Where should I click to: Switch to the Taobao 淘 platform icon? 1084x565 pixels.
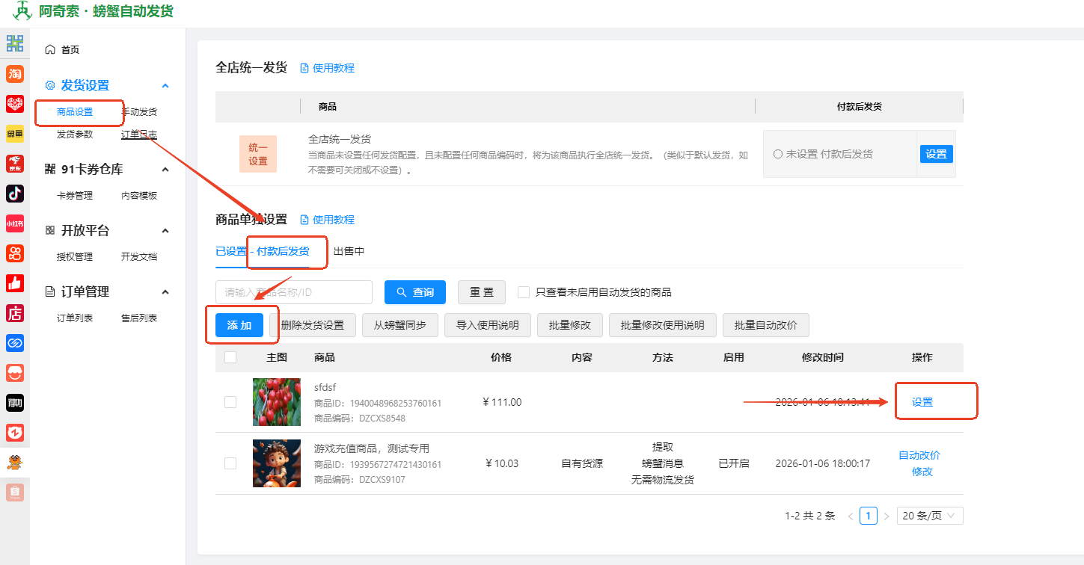click(15, 74)
